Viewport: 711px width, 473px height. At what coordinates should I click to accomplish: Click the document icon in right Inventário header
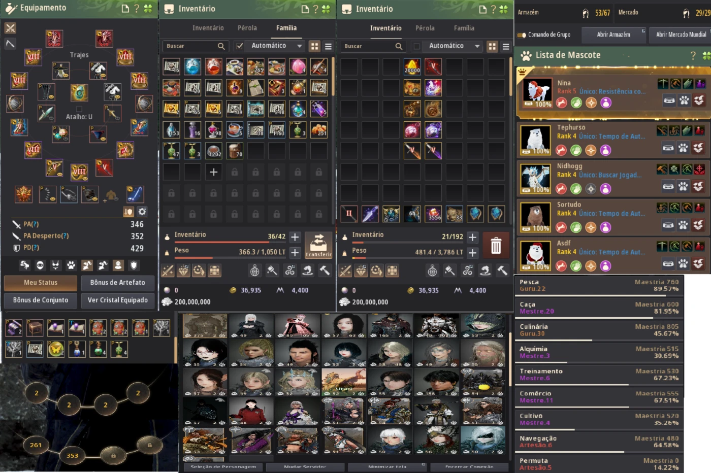click(482, 9)
